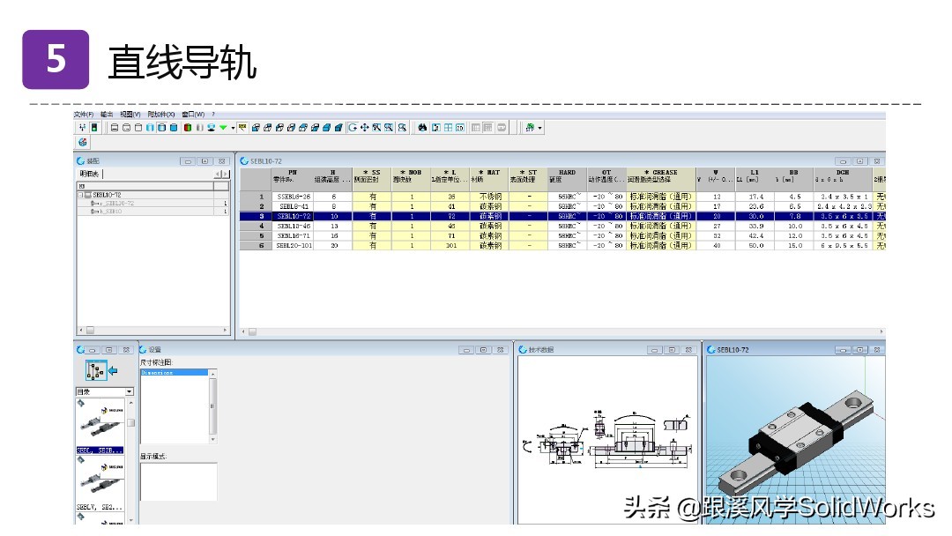Click the schematic guide icon above the catalog list
The height and width of the screenshot is (536, 952).
tap(97, 370)
